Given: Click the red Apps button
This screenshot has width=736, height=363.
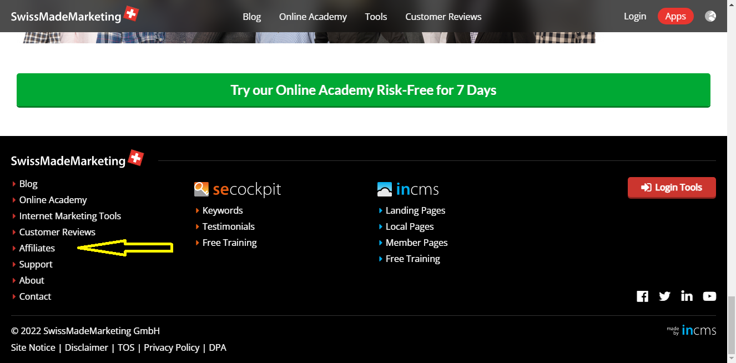Looking at the screenshot, I should [675, 16].
